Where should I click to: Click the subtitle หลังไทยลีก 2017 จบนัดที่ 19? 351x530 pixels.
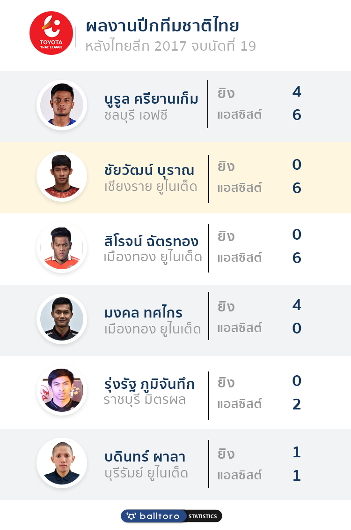[171, 46]
